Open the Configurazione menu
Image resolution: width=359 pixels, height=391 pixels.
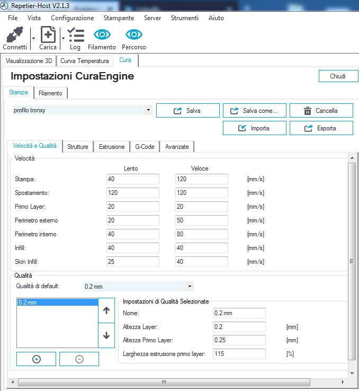tap(72, 18)
